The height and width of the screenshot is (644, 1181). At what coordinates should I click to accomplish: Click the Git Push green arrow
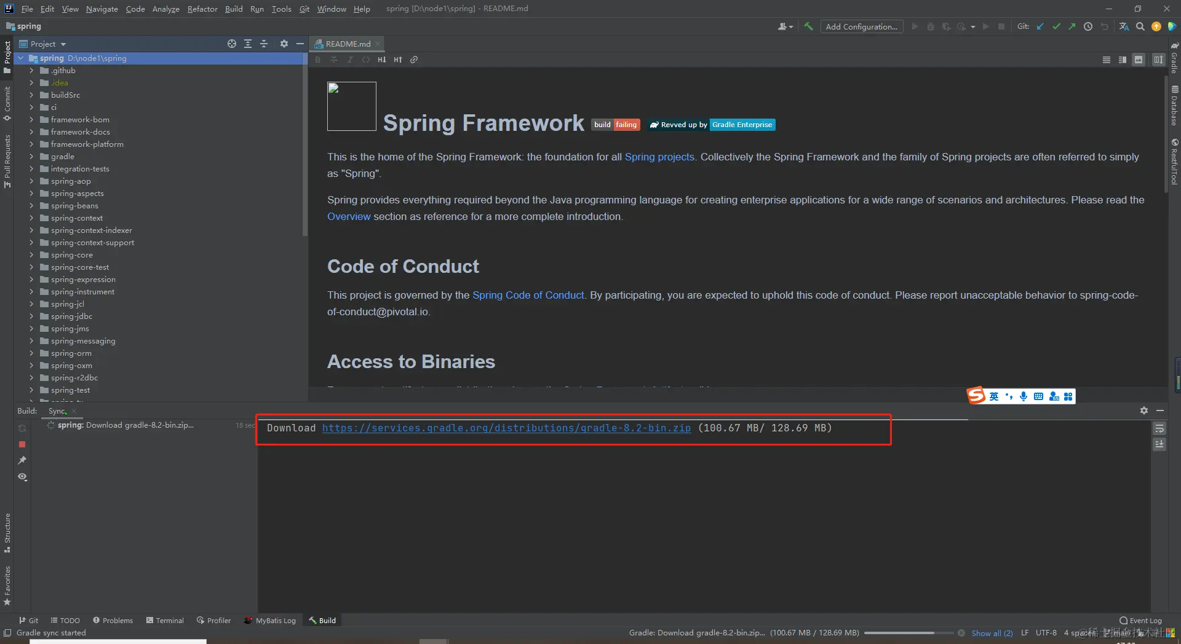1072,26
